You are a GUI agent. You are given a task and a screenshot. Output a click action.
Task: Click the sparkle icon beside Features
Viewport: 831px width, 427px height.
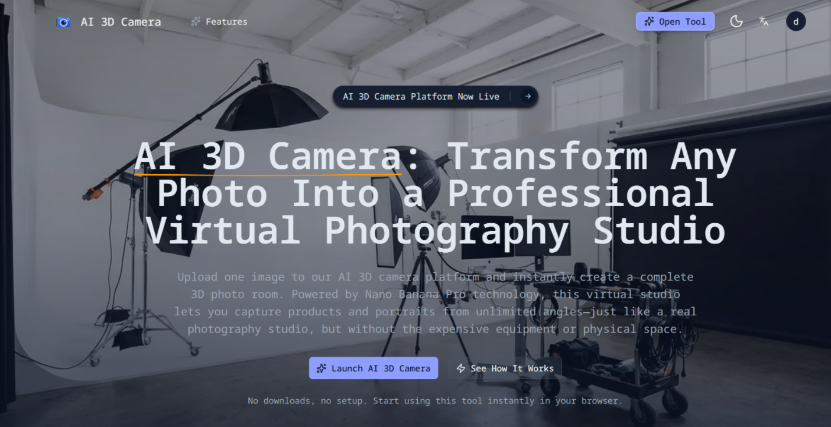click(x=196, y=22)
